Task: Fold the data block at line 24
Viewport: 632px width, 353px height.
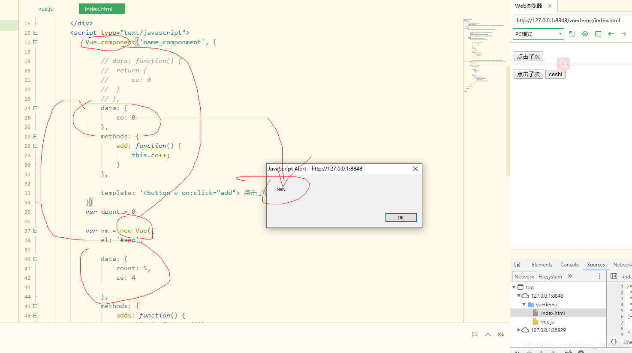Action: point(35,108)
